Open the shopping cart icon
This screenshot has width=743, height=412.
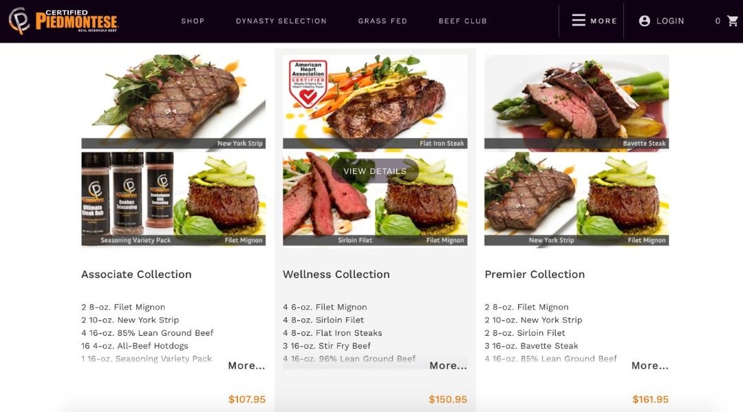pos(733,21)
